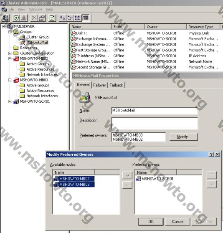Switch to the Failover tab
The width and height of the screenshot is (223, 233).
click(x=99, y=85)
